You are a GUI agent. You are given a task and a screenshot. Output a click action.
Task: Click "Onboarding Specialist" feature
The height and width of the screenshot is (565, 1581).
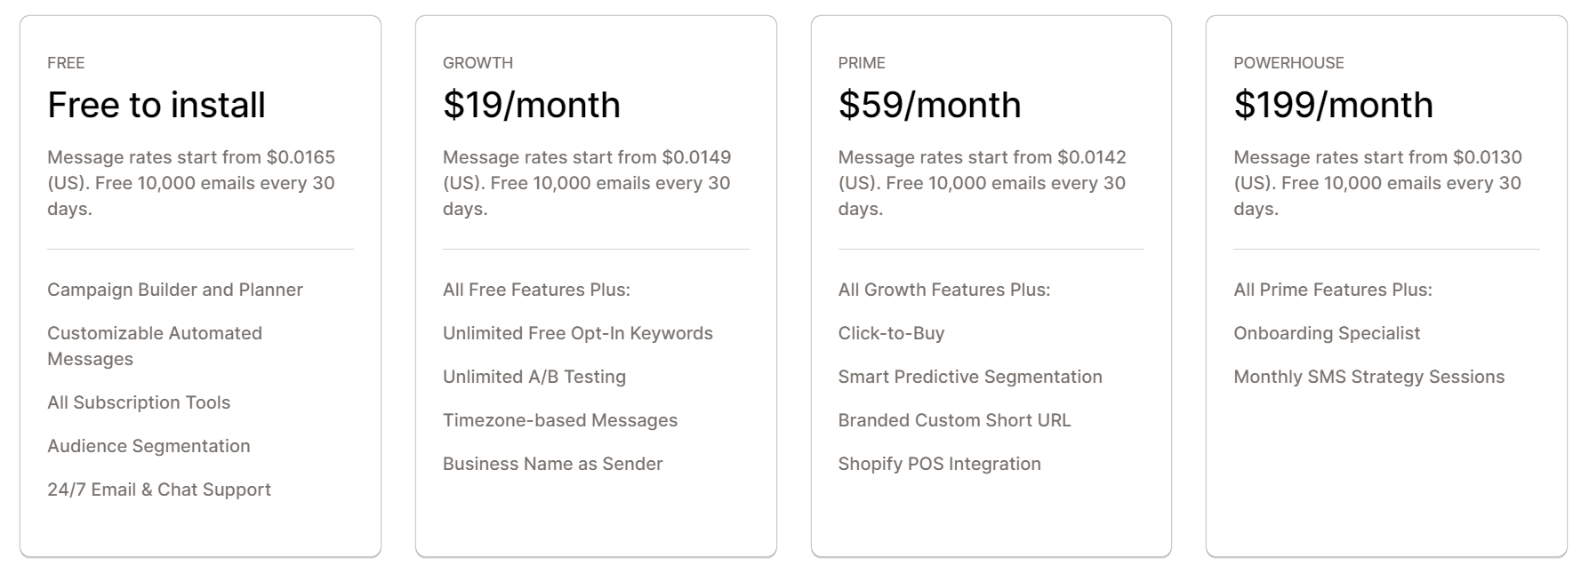tap(1327, 333)
